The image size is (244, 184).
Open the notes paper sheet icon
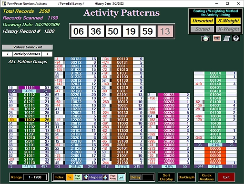pos(227,39)
